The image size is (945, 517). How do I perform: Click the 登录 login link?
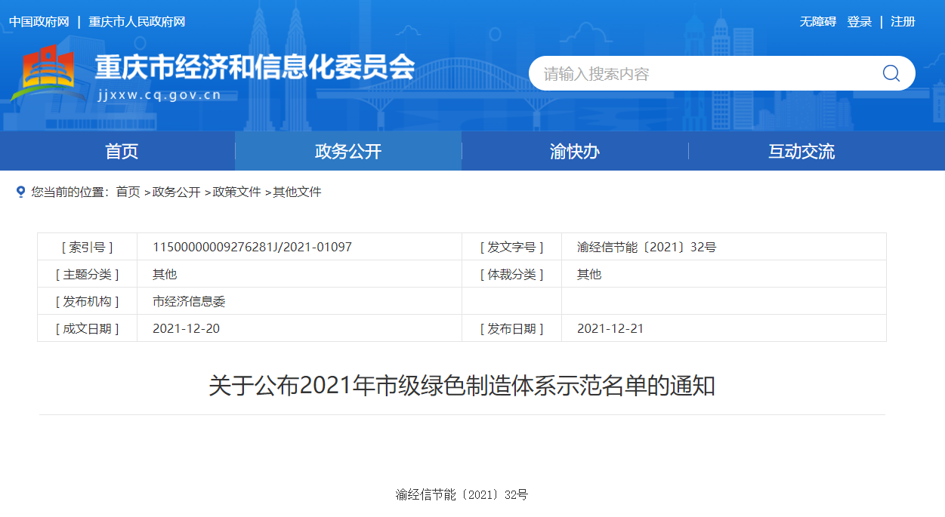860,22
